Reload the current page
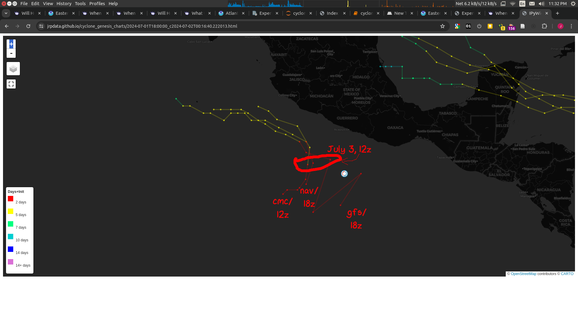Screen dimensions: 578x325 (28, 26)
